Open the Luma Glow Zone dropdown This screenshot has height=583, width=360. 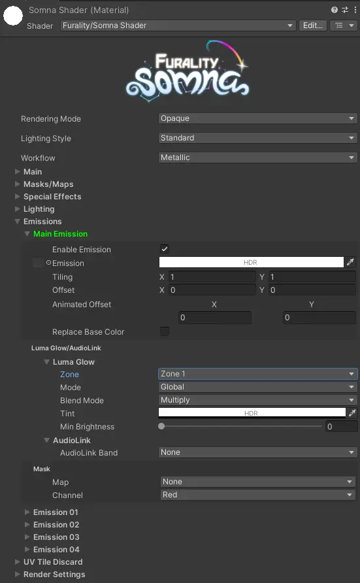[258, 374]
